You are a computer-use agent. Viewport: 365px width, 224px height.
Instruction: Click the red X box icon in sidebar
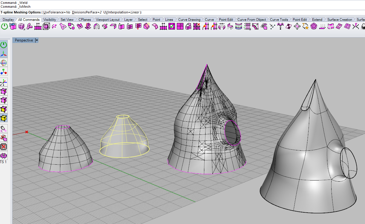pos(4,147)
